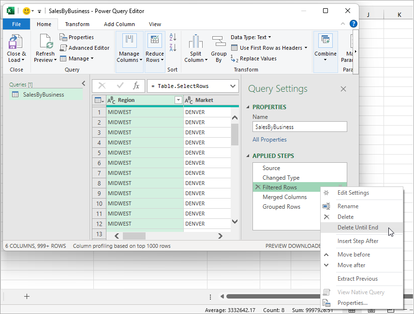The image size is (414, 314).
Task: Open Use First Row as Headers dropdown arrow
Action: (306, 48)
